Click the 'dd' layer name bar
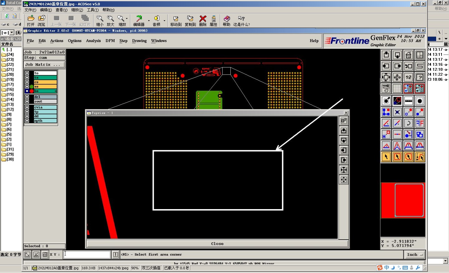This screenshot has height=273, width=449. pos(46,116)
